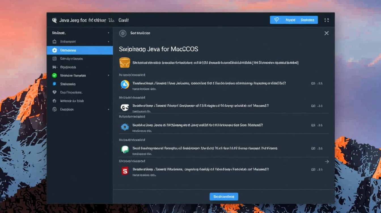381x213 pixels.
Task: Open the bottom sidebar item's chevron
Action: coord(109,109)
